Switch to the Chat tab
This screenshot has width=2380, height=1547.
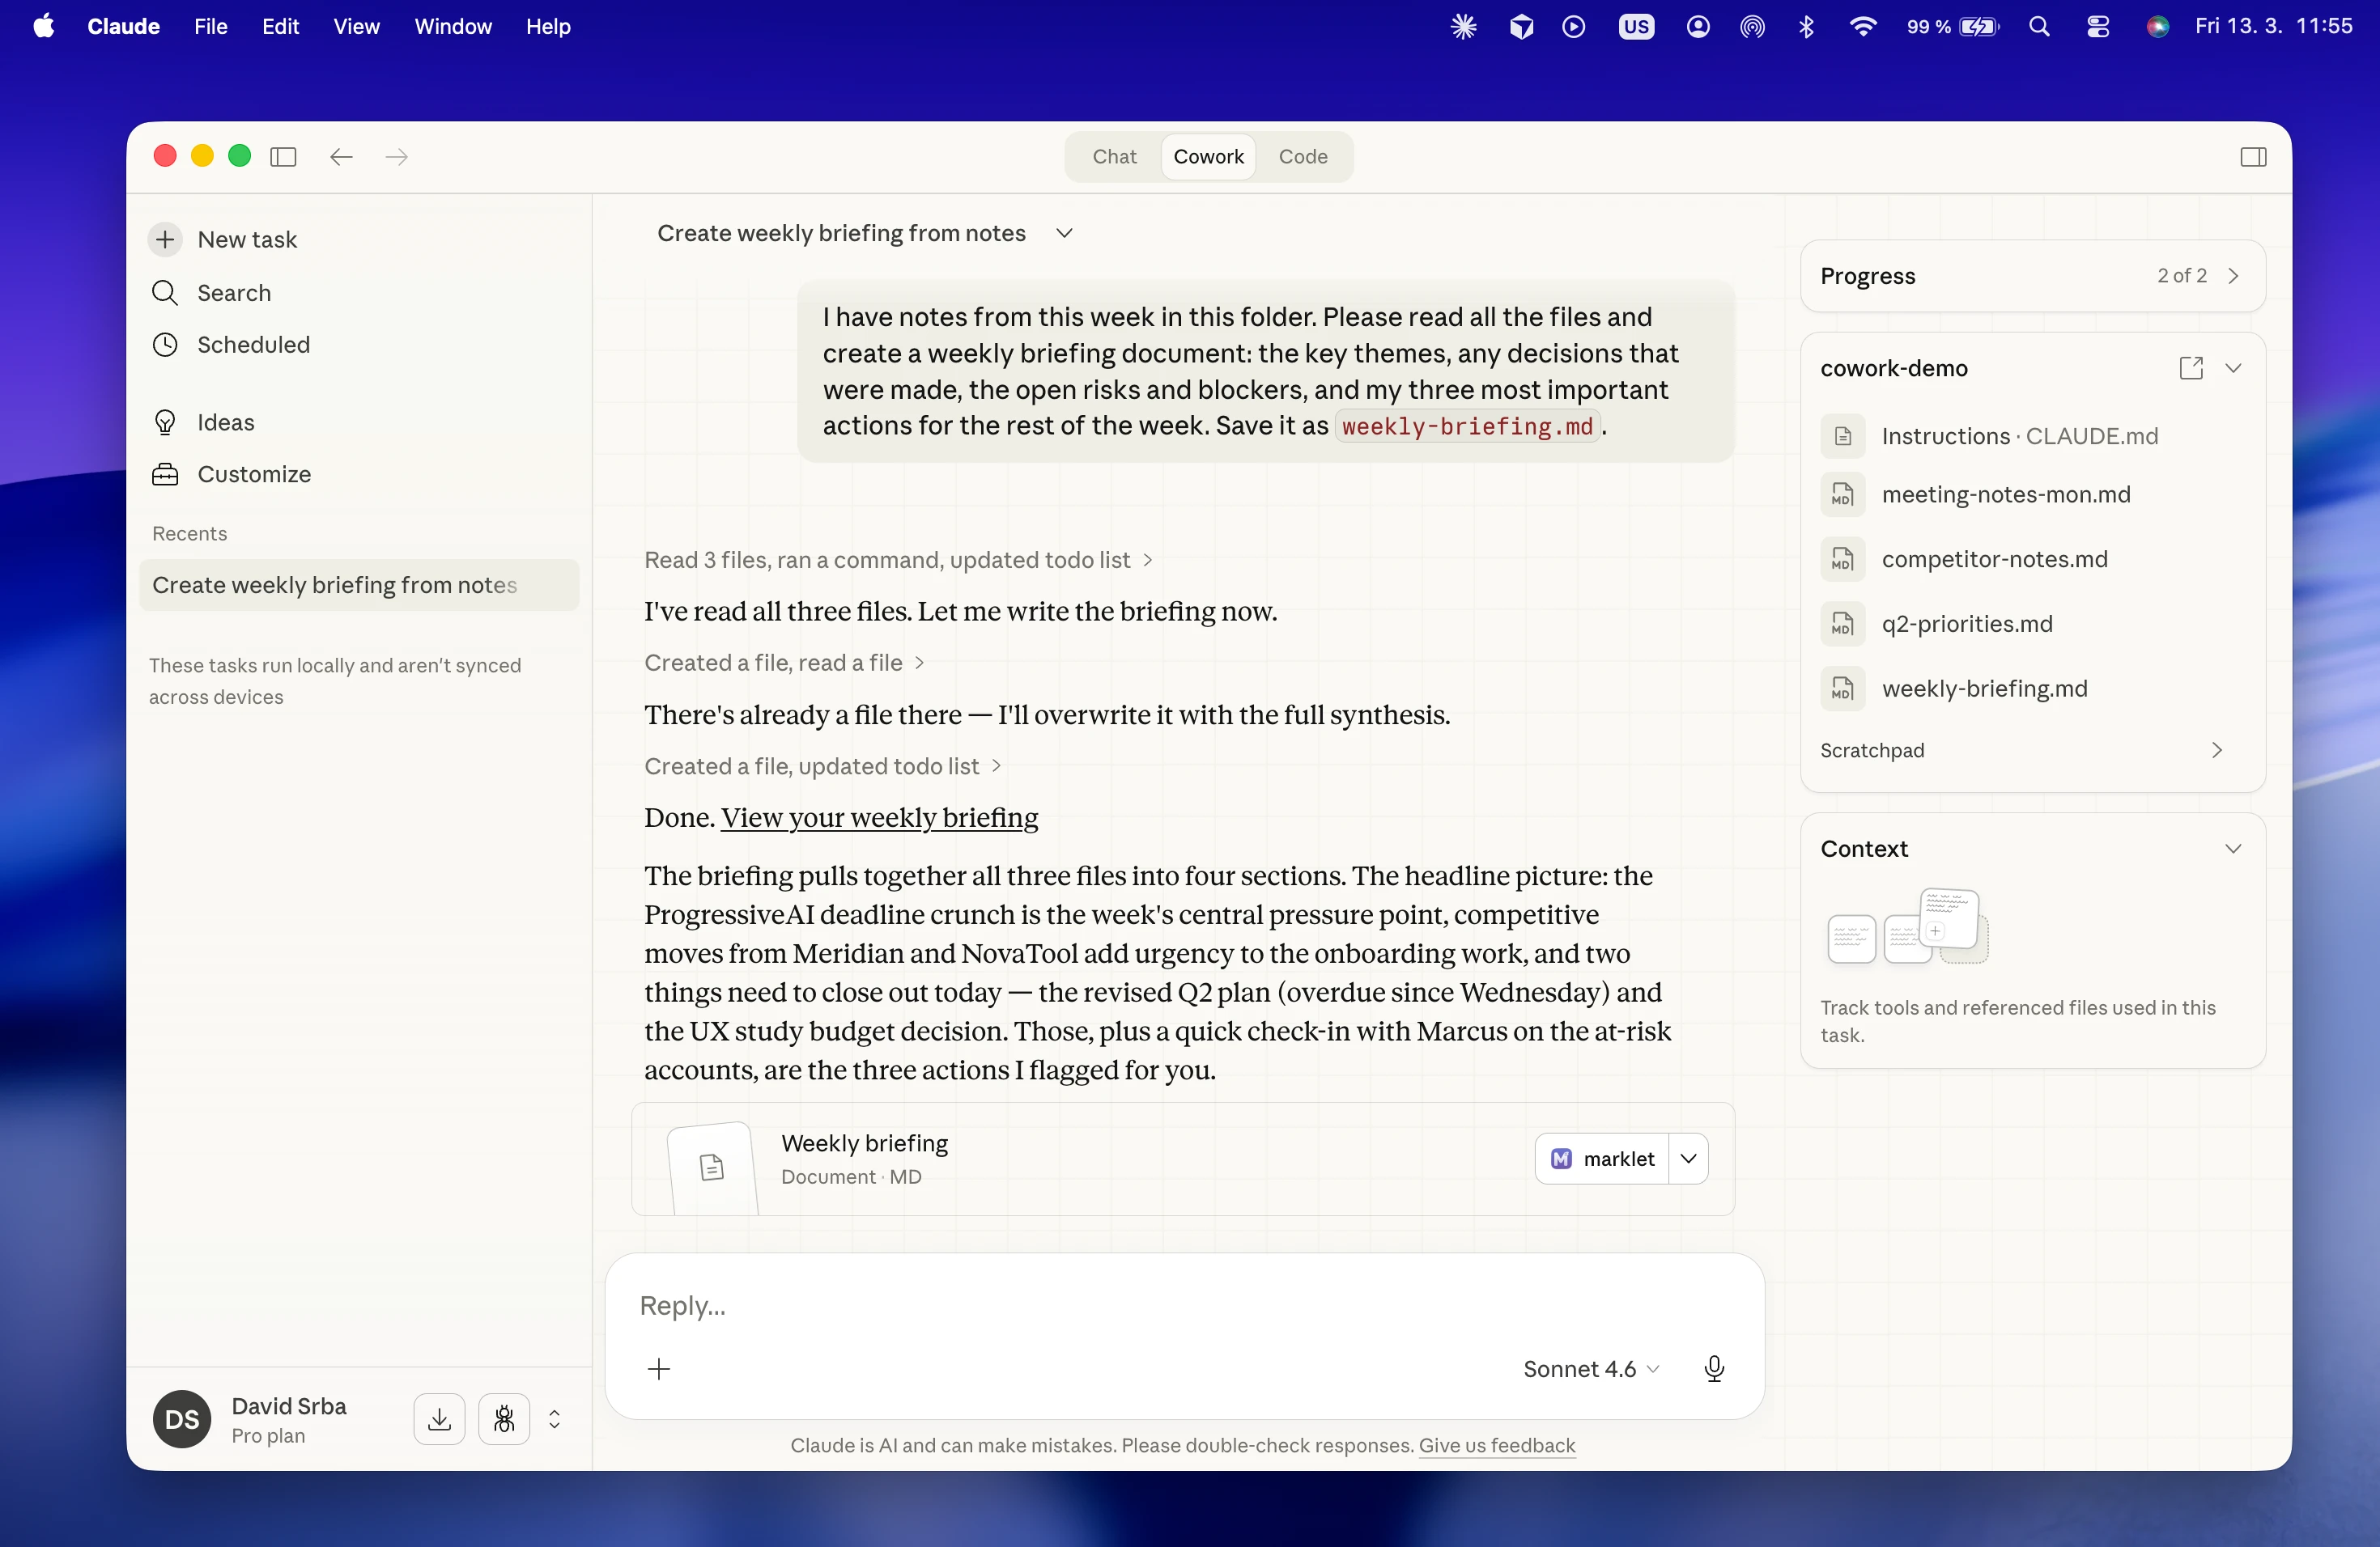[1113, 157]
